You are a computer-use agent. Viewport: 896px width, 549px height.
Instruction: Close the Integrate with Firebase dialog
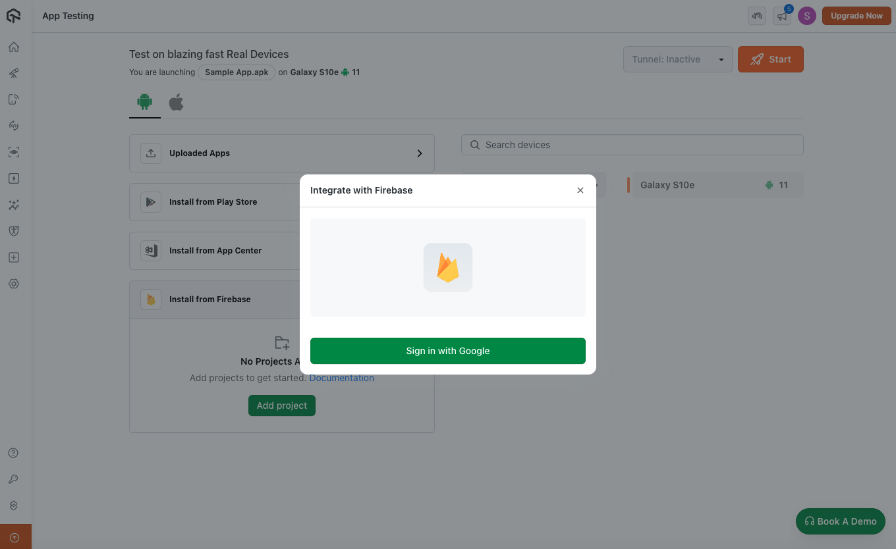(x=580, y=190)
